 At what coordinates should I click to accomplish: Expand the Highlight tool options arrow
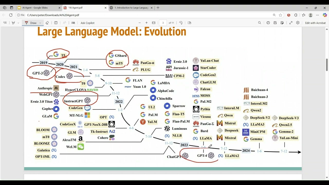pyautogui.click(x=18, y=23)
